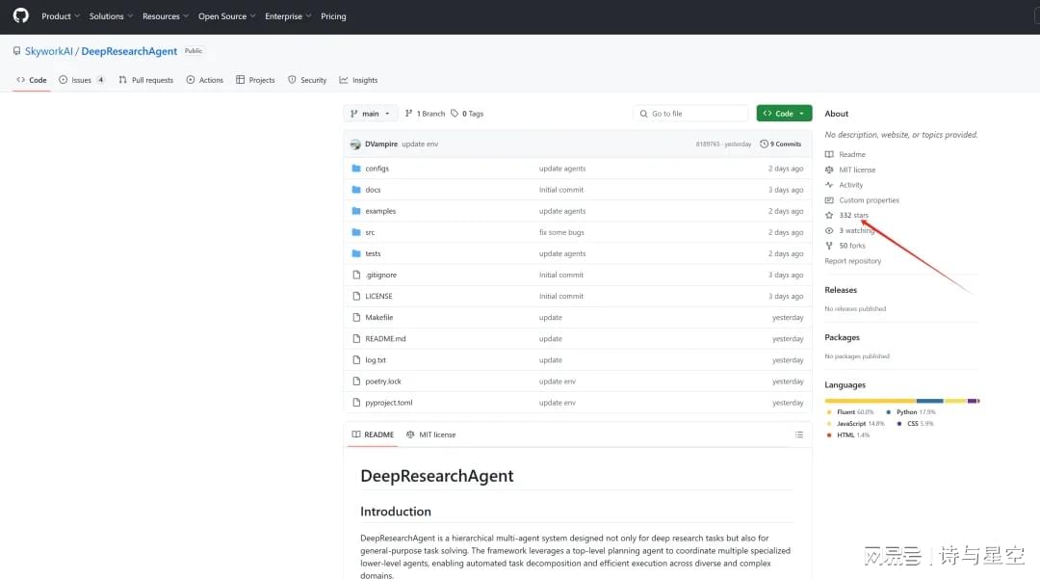Click the languages color bar
Image resolution: width=1040 pixels, height=579 pixels.
(901, 400)
